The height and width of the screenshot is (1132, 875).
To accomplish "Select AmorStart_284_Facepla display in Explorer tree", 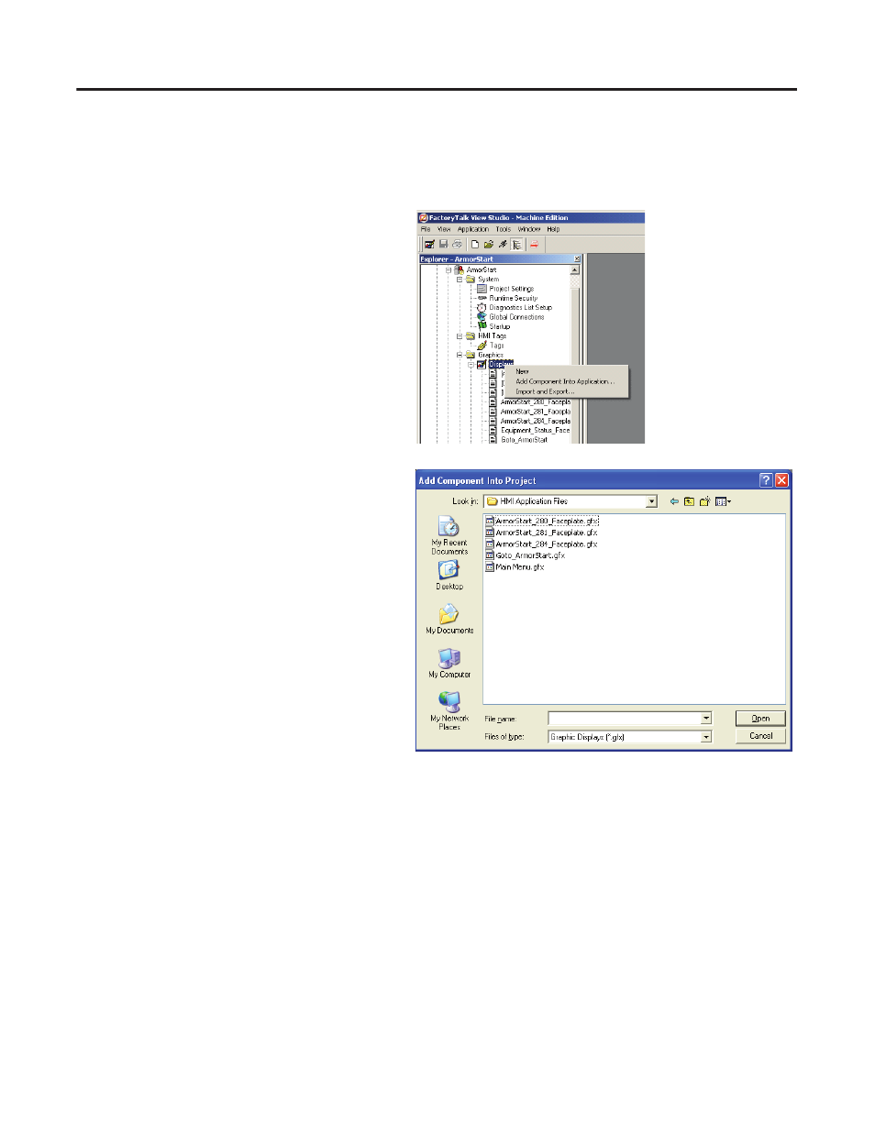I will click(x=536, y=422).
